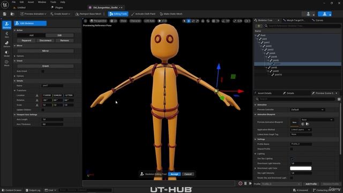Click the Add Profile button
Viewport: 343px width, 193px height.
tap(311, 184)
